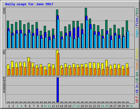Click the 'Visits' legend label
The height and width of the screenshot is (109, 140).
[x=137, y=54]
